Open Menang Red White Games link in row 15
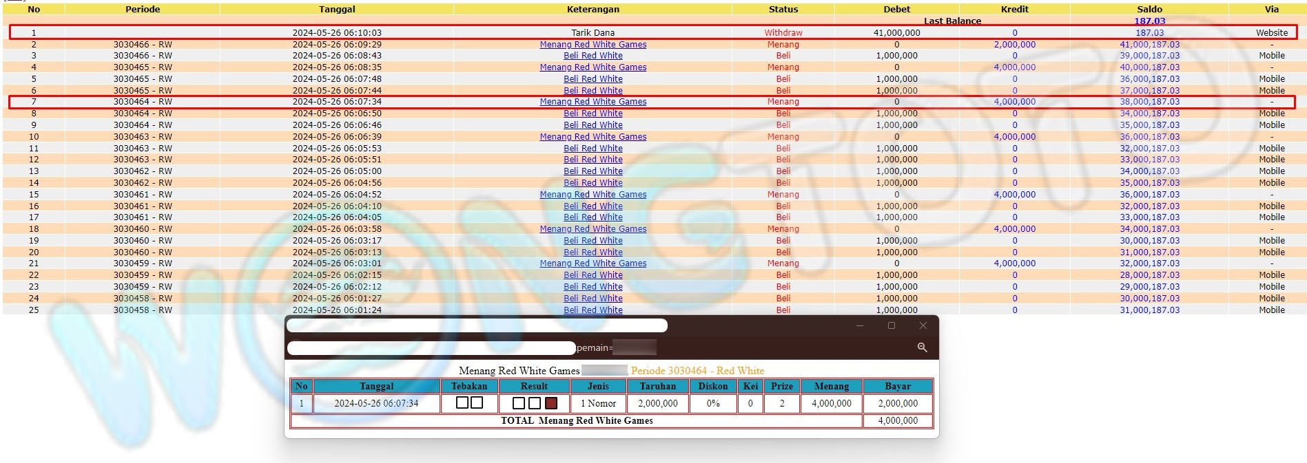 pos(593,195)
